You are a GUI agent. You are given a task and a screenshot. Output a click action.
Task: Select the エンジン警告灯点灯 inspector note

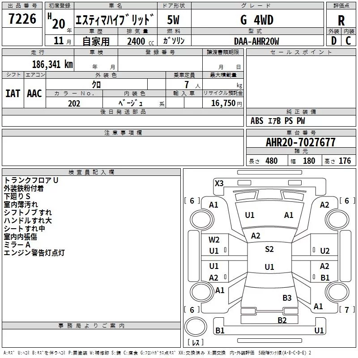34,253
